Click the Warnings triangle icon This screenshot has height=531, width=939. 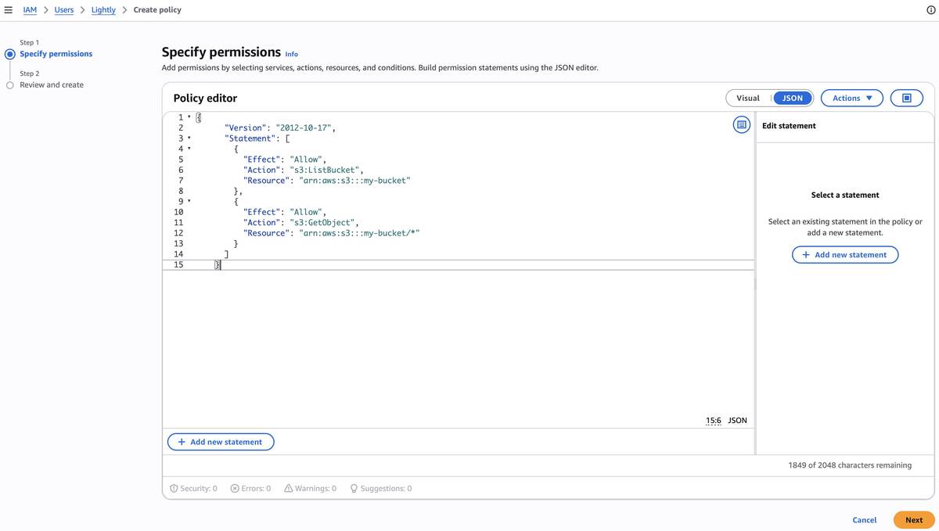point(286,487)
